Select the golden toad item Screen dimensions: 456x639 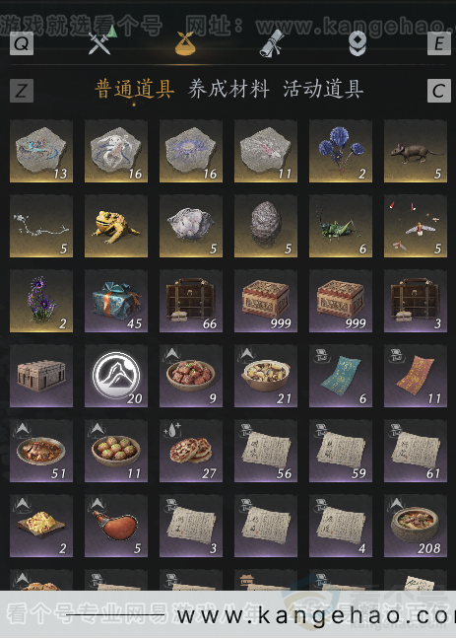pos(116,226)
